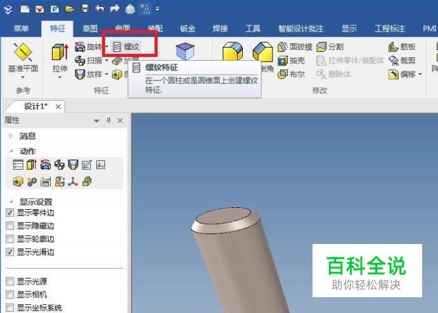The width and height of the screenshot is (438, 313).
Task: Click the 面拔模 draft tool
Action: coord(295,47)
